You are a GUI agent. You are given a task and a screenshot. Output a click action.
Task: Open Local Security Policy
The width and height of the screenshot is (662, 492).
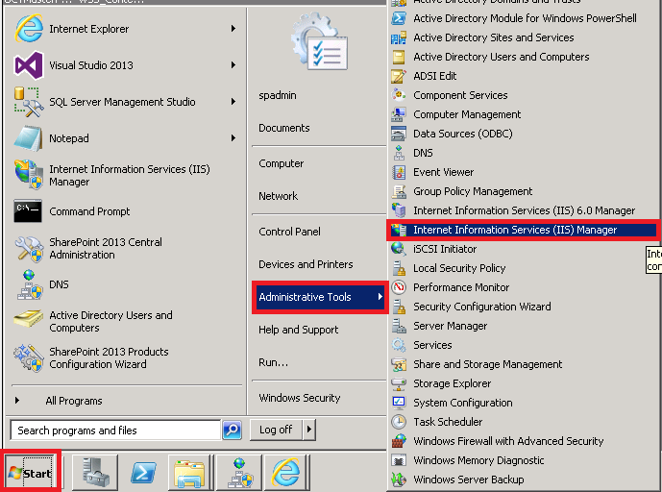tap(459, 268)
